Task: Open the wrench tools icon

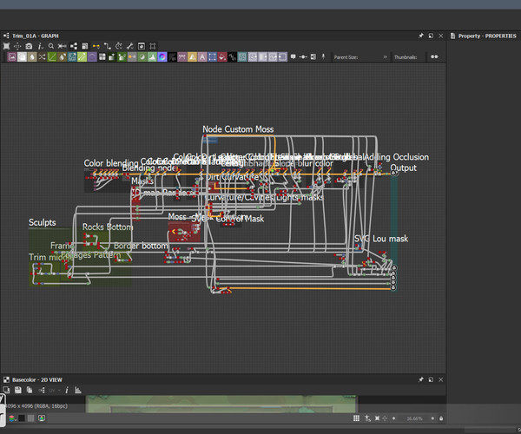Action: 130,46
